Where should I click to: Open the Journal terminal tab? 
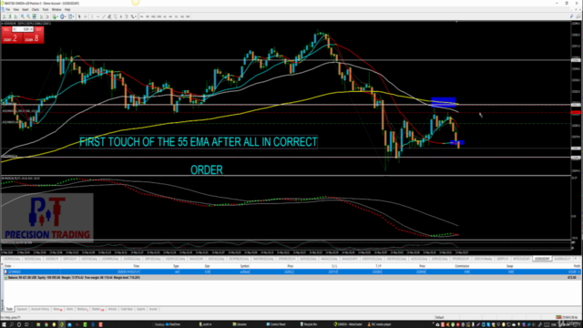(153, 309)
